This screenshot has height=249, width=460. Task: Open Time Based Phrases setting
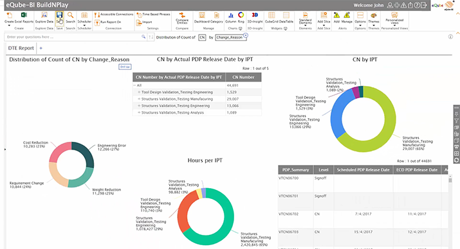coord(153,14)
